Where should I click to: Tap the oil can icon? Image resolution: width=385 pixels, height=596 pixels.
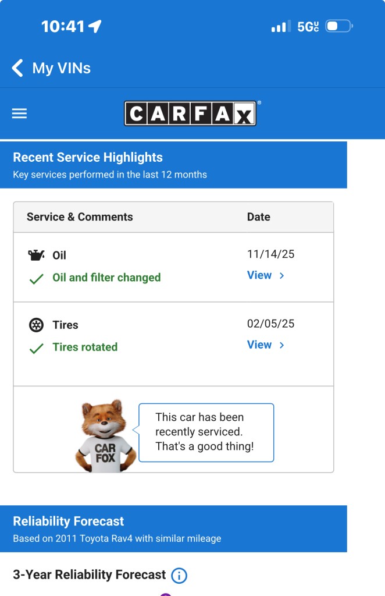(x=36, y=255)
